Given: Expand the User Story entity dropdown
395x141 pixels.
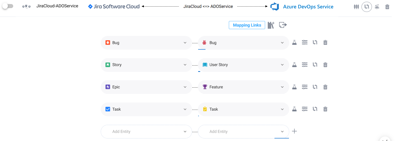Looking at the screenshot, I should [x=244, y=65].
